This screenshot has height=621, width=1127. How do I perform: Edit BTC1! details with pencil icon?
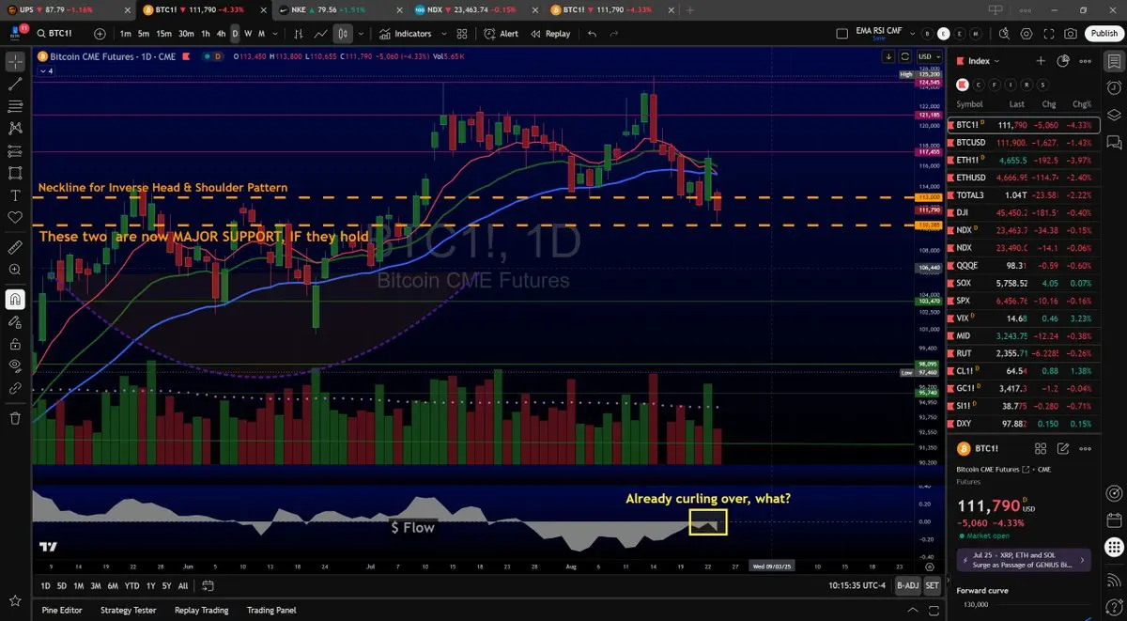[x=1063, y=449]
